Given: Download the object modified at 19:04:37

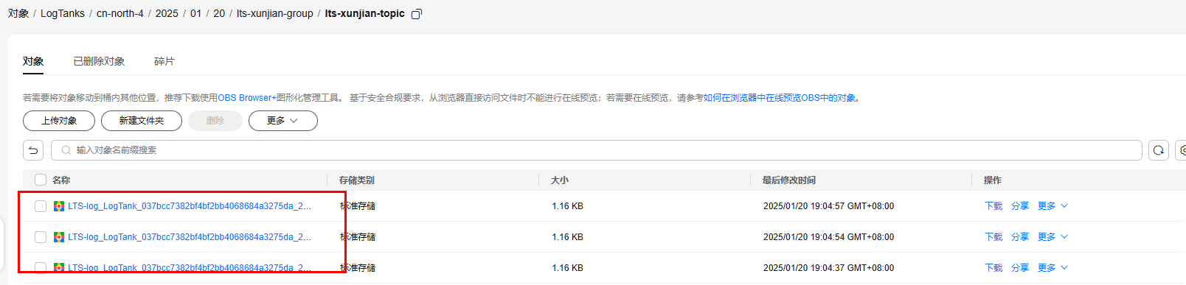Looking at the screenshot, I should pyautogui.click(x=993, y=268).
